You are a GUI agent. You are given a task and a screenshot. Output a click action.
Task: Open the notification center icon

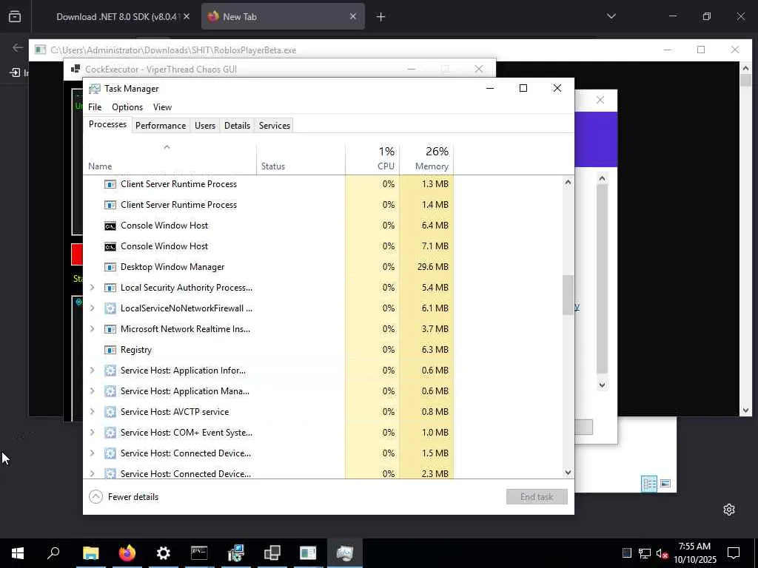(734, 553)
